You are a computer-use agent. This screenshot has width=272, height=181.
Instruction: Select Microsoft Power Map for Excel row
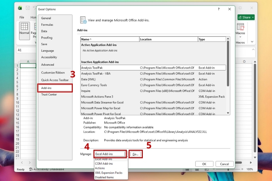tap(153, 108)
